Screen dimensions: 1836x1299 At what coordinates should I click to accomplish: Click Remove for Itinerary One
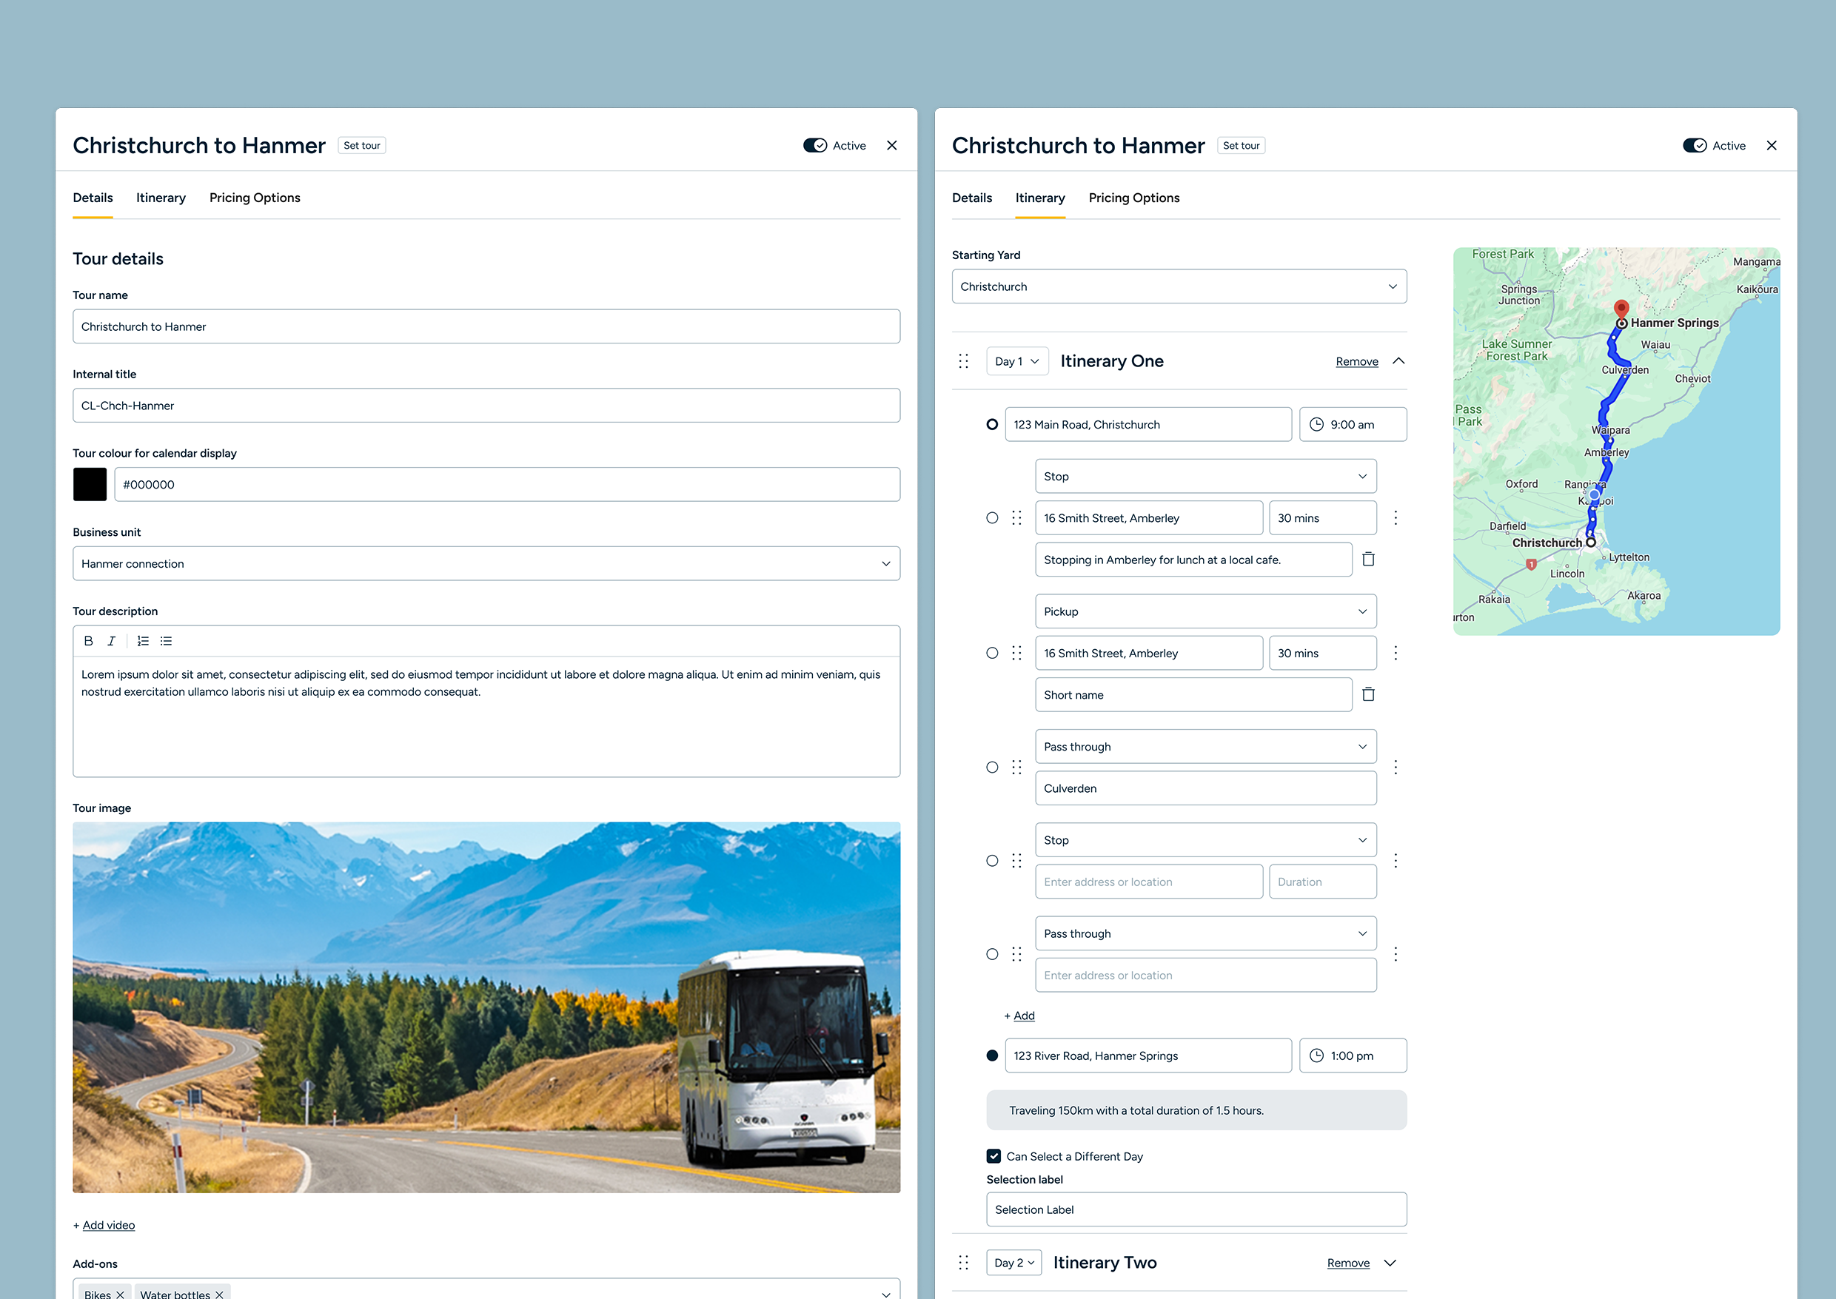pyautogui.click(x=1357, y=361)
